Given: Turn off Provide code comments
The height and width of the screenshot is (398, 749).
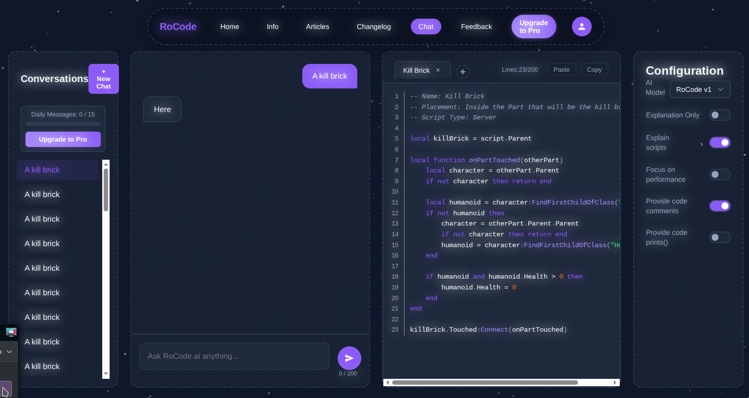Looking at the screenshot, I should 720,205.
